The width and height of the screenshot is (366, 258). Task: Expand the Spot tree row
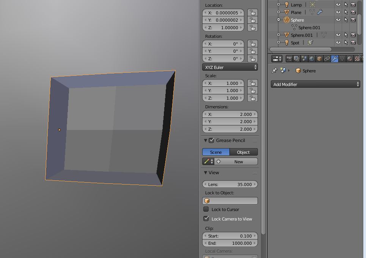pyautogui.click(x=278, y=42)
